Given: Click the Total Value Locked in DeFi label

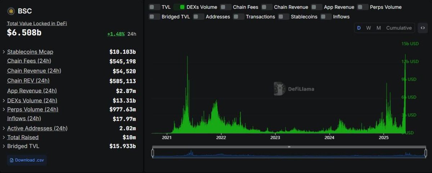Looking at the screenshot, I should coord(37,23).
